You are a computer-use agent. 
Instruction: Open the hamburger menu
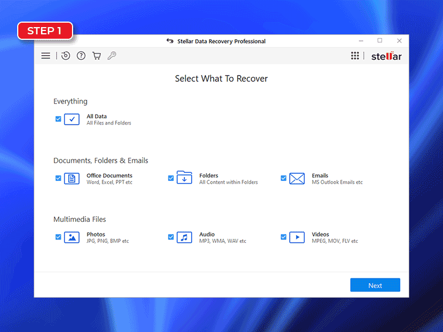click(45, 56)
